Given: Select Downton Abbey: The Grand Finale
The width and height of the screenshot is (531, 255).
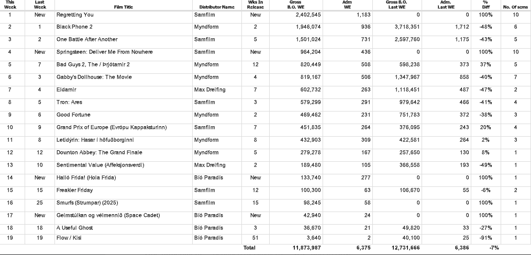Looking at the screenshot, I should [99, 152].
